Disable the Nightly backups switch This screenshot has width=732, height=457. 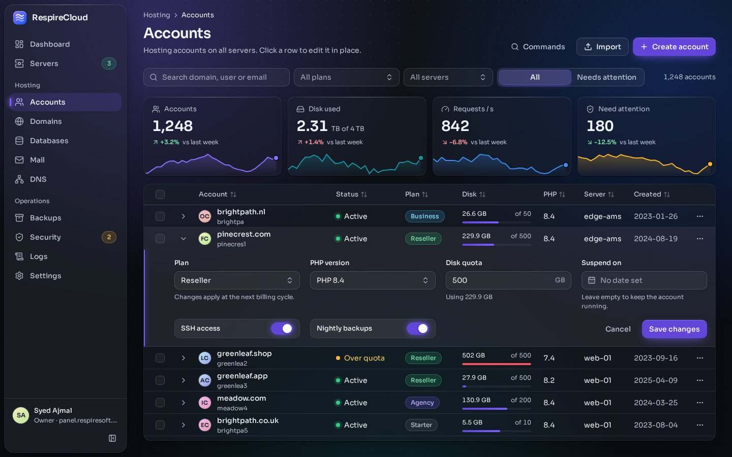[418, 329]
